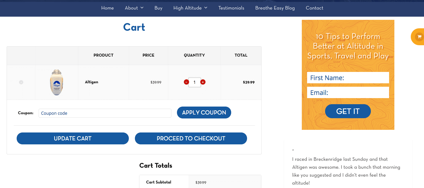
Task: Open the Altigen product link
Action: [x=92, y=82]
